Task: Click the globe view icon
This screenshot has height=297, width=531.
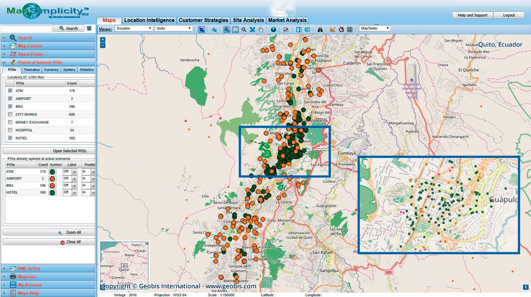Action: (x=273, y=29)
